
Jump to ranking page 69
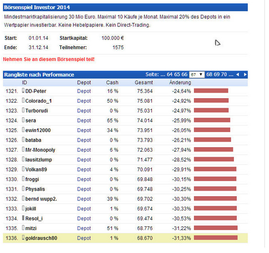tap(216, 74)
